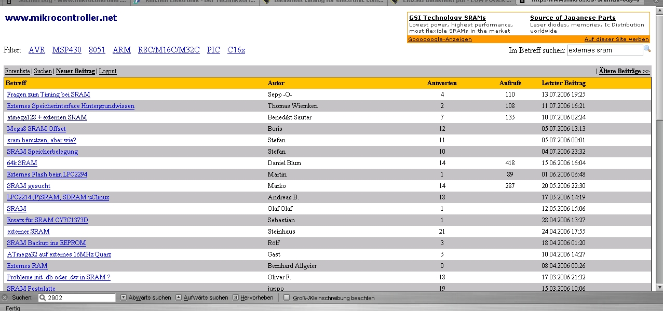The height and width of the screenshot is (311, 663).
Task: Filter the forum by PIC
Action: pos(213,50)
